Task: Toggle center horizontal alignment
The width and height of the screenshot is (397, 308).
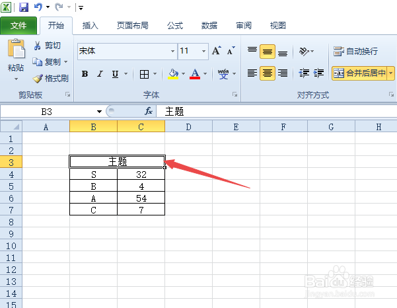Action: (268, 73)
